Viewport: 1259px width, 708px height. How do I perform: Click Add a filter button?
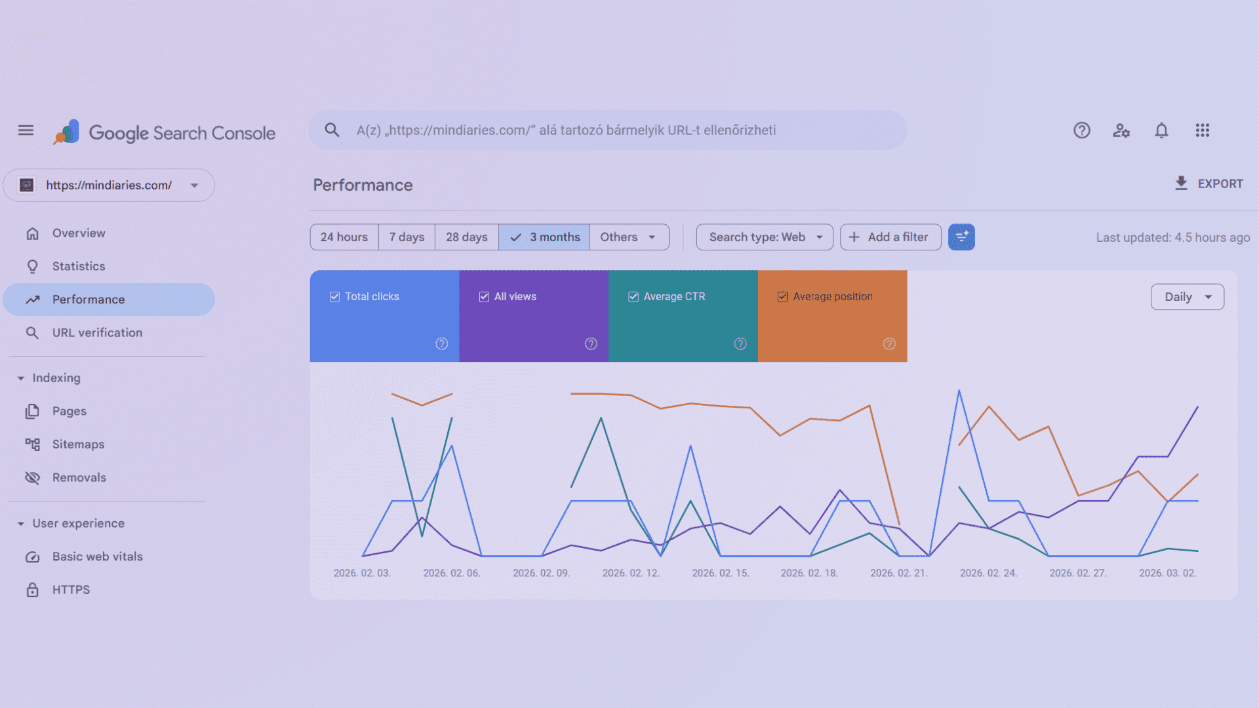click(x=890, y=237)
